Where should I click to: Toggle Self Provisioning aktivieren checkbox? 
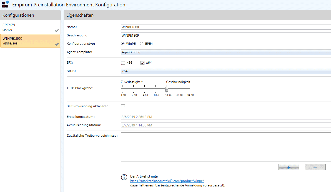coord(123,106)
